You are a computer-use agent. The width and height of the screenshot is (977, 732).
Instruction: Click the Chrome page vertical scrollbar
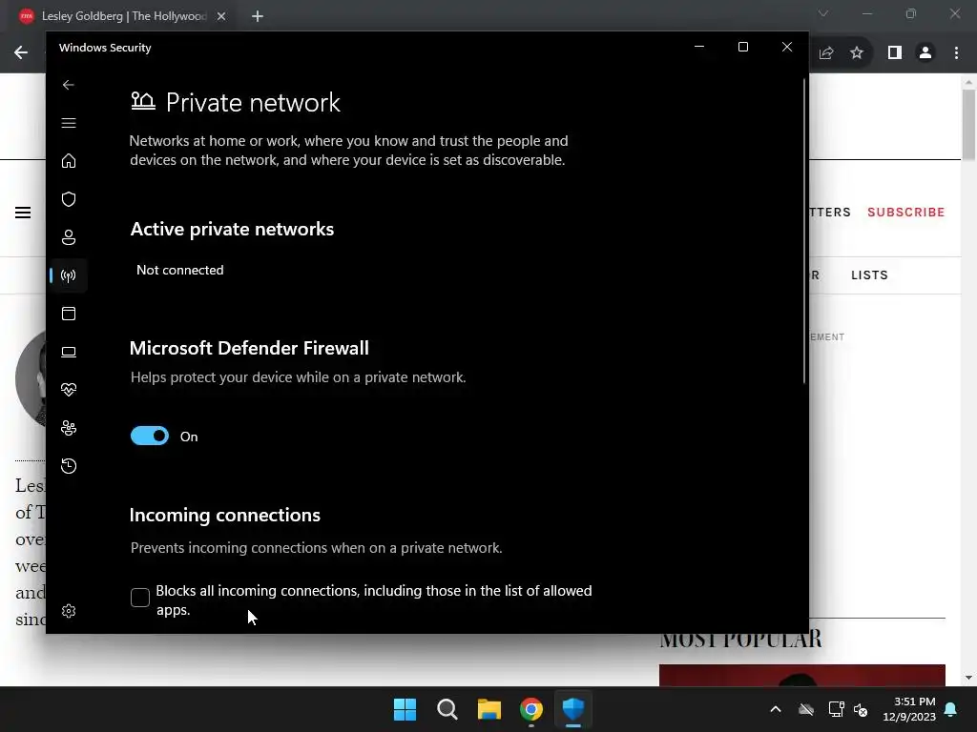coord(968,125)
